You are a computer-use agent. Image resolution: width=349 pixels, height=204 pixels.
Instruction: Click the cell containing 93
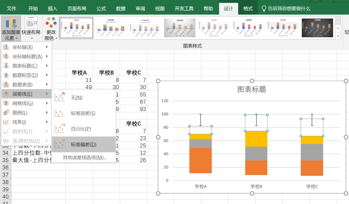click(x=133, y=109)
